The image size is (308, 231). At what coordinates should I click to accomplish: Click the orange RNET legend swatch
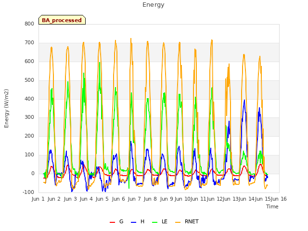[178, 222]
